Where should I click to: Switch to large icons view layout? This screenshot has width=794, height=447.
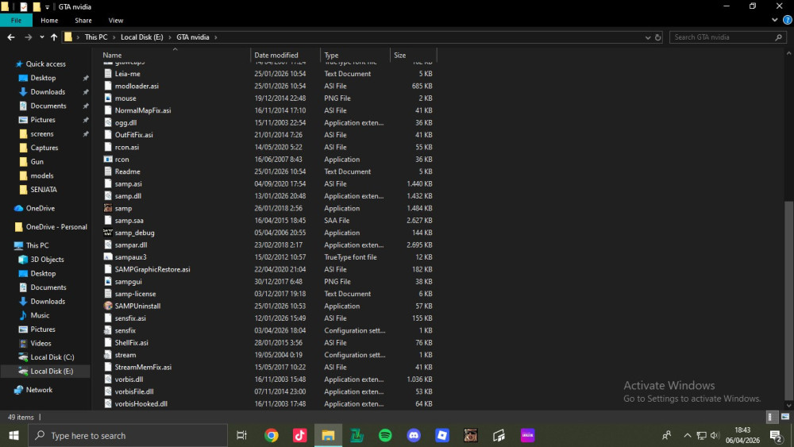tap(785, 417)
